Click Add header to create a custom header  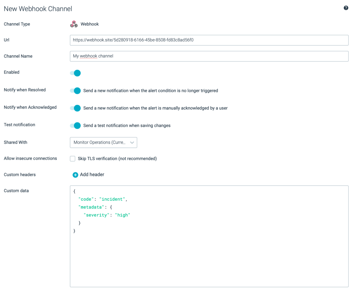pos(92,174)
